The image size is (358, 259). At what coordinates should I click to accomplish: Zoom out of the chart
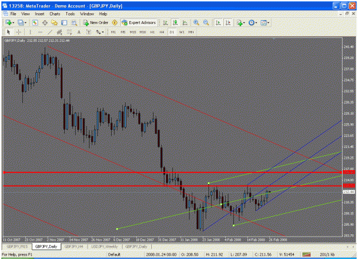coord(206,22)
